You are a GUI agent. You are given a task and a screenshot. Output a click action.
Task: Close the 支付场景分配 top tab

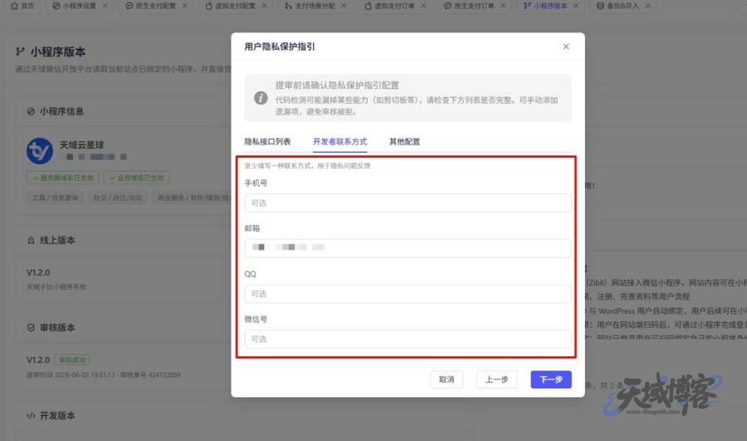[x=344, y=6]
